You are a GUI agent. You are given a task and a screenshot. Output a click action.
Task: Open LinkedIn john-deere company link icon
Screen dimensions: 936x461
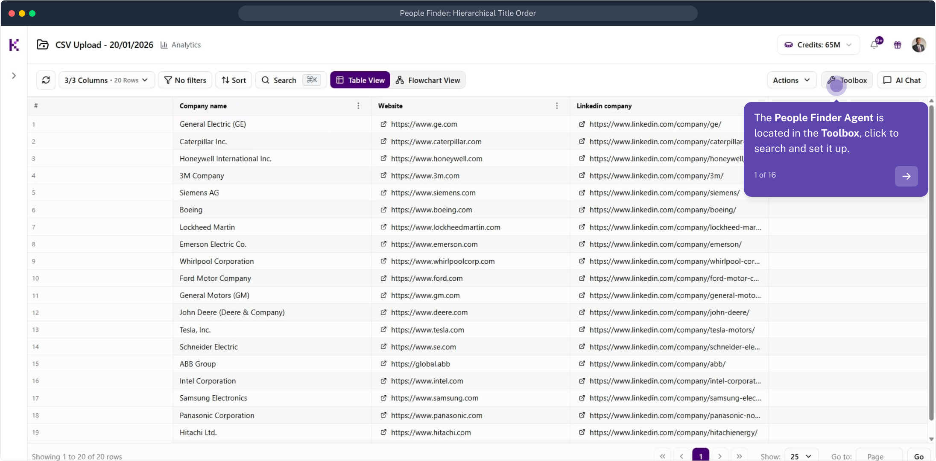(x=582, y=312)
